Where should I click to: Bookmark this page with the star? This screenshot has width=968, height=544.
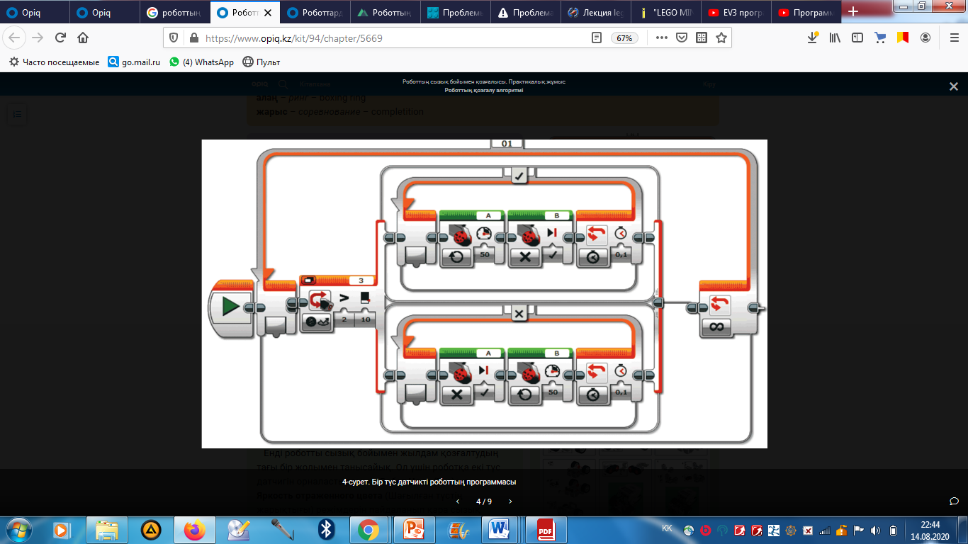[x=721, y=38]
